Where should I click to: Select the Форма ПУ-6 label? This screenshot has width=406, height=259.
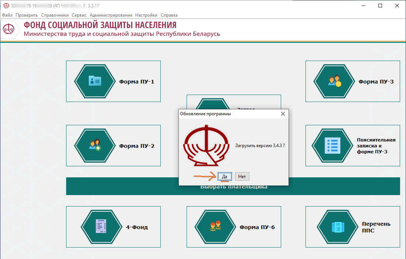click(x=257, y=227)
